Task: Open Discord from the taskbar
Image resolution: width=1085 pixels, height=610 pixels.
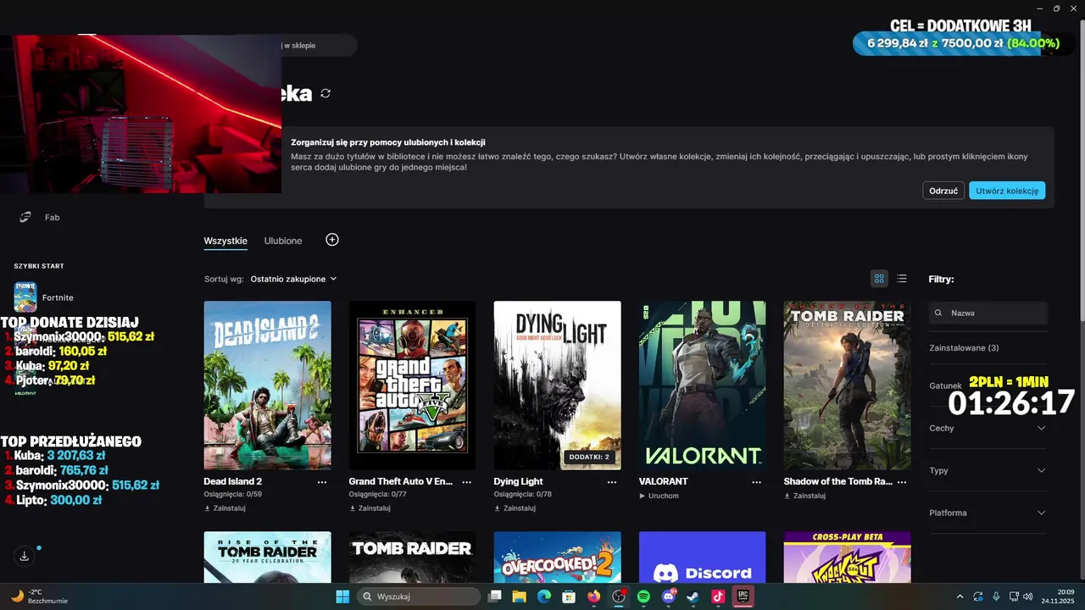Action: pyautogui.click(x=669, y=596)
